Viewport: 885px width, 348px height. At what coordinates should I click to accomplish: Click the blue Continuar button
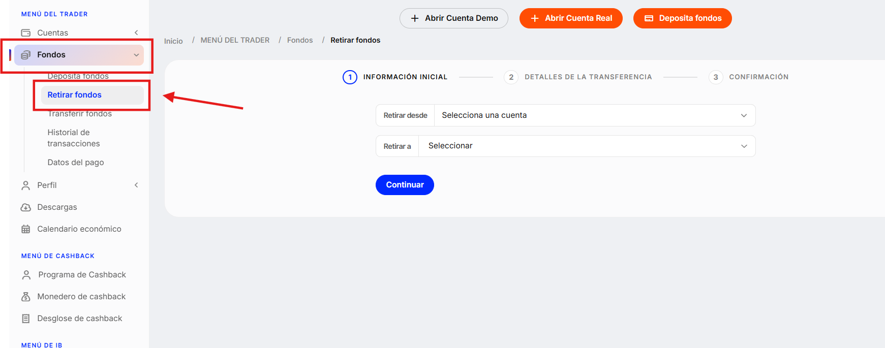[x=405, y=185]
